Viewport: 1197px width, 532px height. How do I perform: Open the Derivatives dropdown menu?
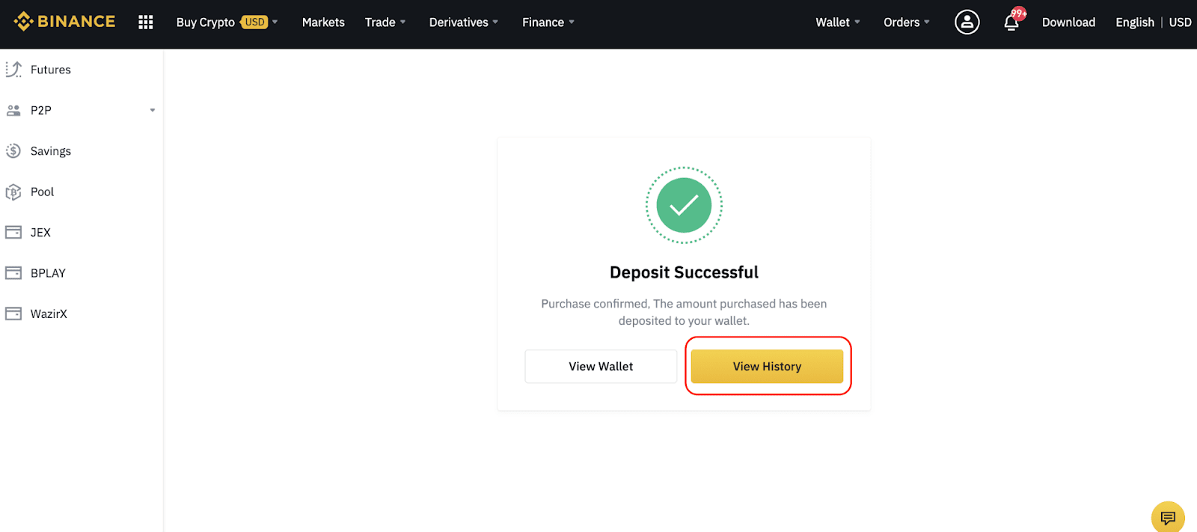[x=464, y=22]
